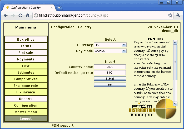Screen dimensions: 184x129
Task: Open the Reports menu item
Action: click(26, 99)
